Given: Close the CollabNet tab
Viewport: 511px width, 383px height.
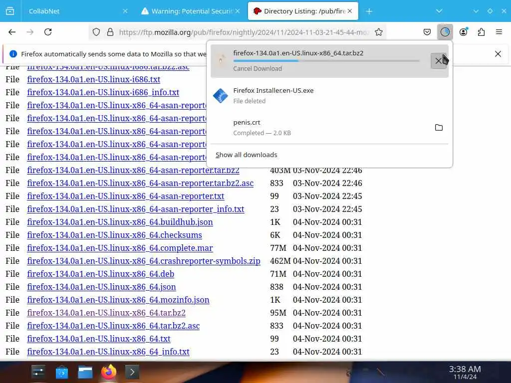Looking at the screenshot, I should click(125, 11).
